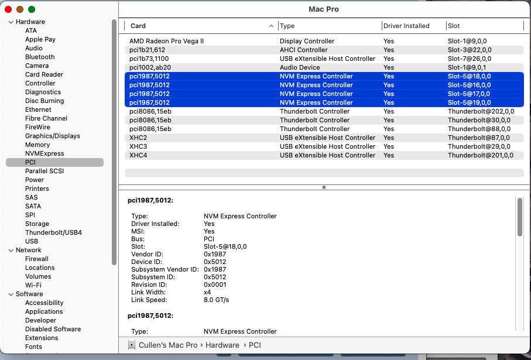Select Printers in the sidebar
The height and width of the screenshot is (360, 531).
[37, 189]
